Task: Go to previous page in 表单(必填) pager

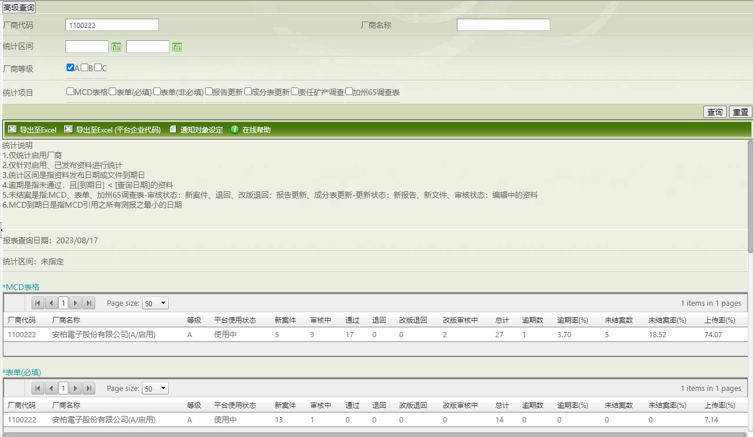Action: coord(51,388)
